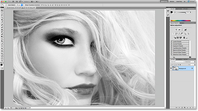Expand the Levels Presets list
Screen dimensions: 198x111
point(180,41)
